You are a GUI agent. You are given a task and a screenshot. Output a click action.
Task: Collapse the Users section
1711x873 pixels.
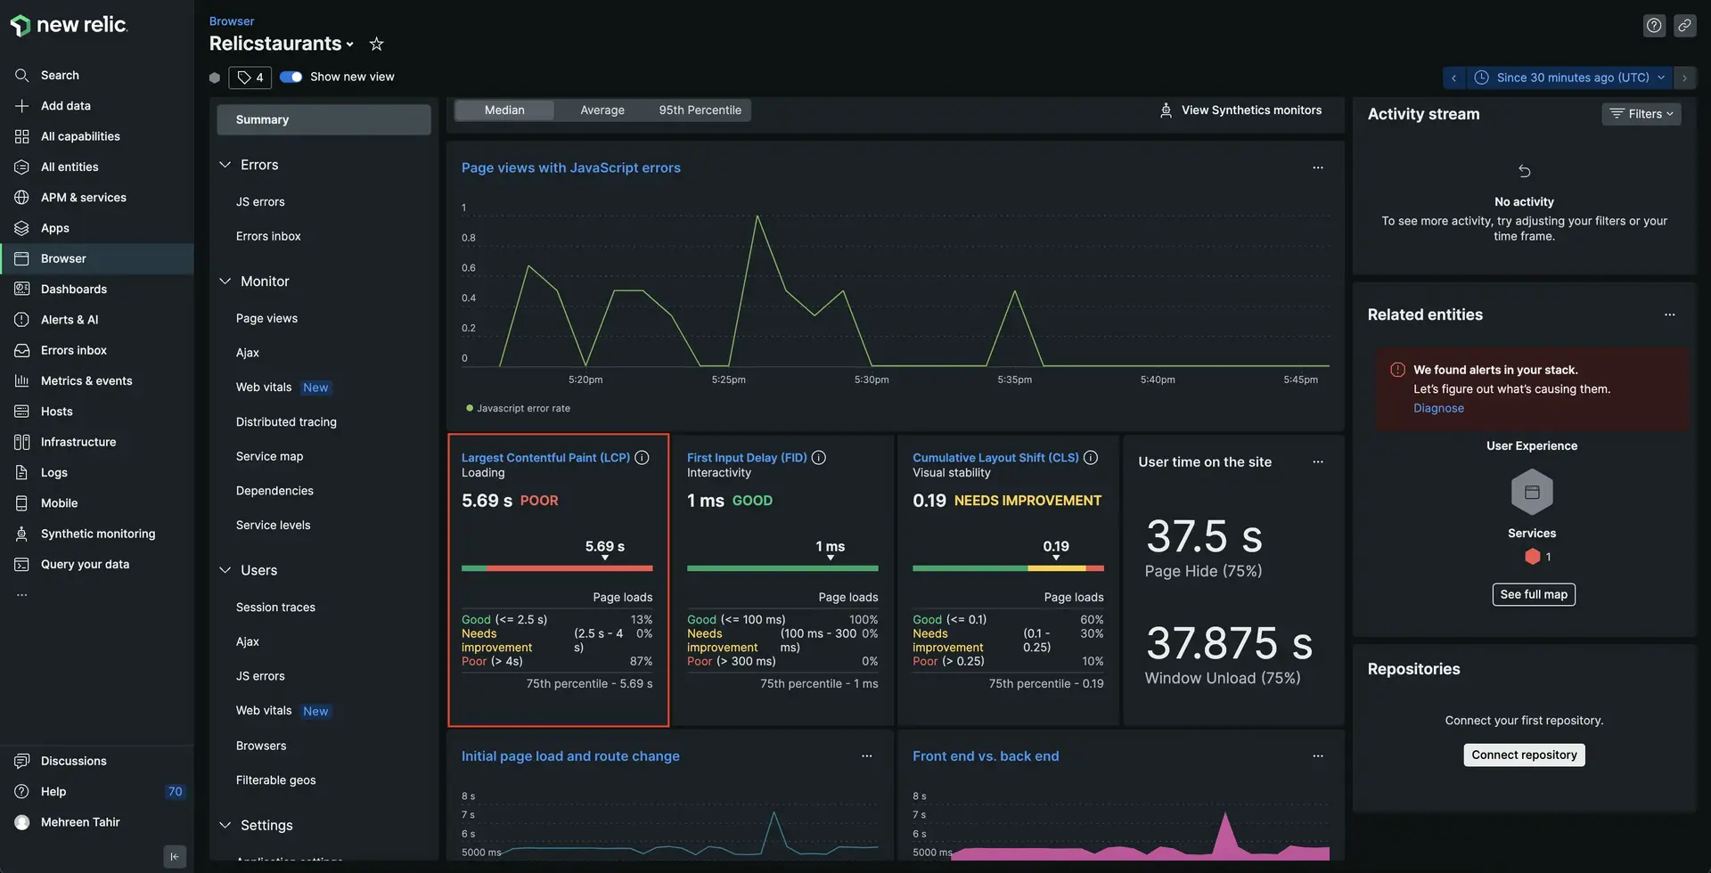click(225, 570)
